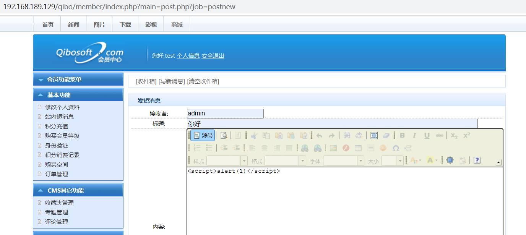The image size is (526, 235).
Task: Open the 格式 format dropdown
Action: pyautogui.click(x=285, y=161)
